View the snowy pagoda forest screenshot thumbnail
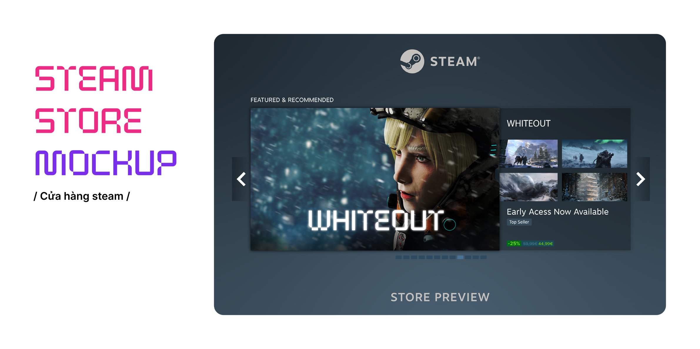700x349 pixels. [x=594, y=187]
